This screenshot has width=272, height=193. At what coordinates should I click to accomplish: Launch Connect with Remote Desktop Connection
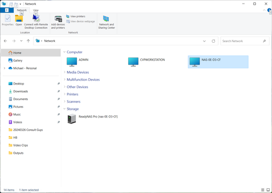[36, 21]
